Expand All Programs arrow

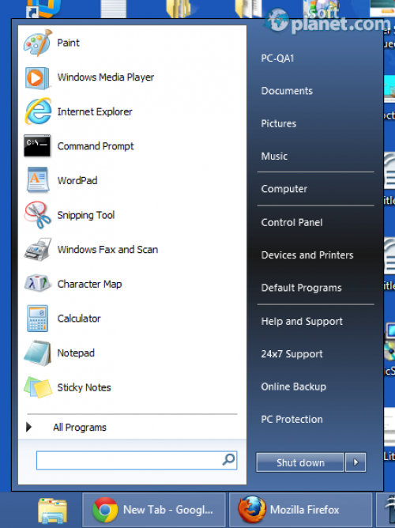click(29, 427)
